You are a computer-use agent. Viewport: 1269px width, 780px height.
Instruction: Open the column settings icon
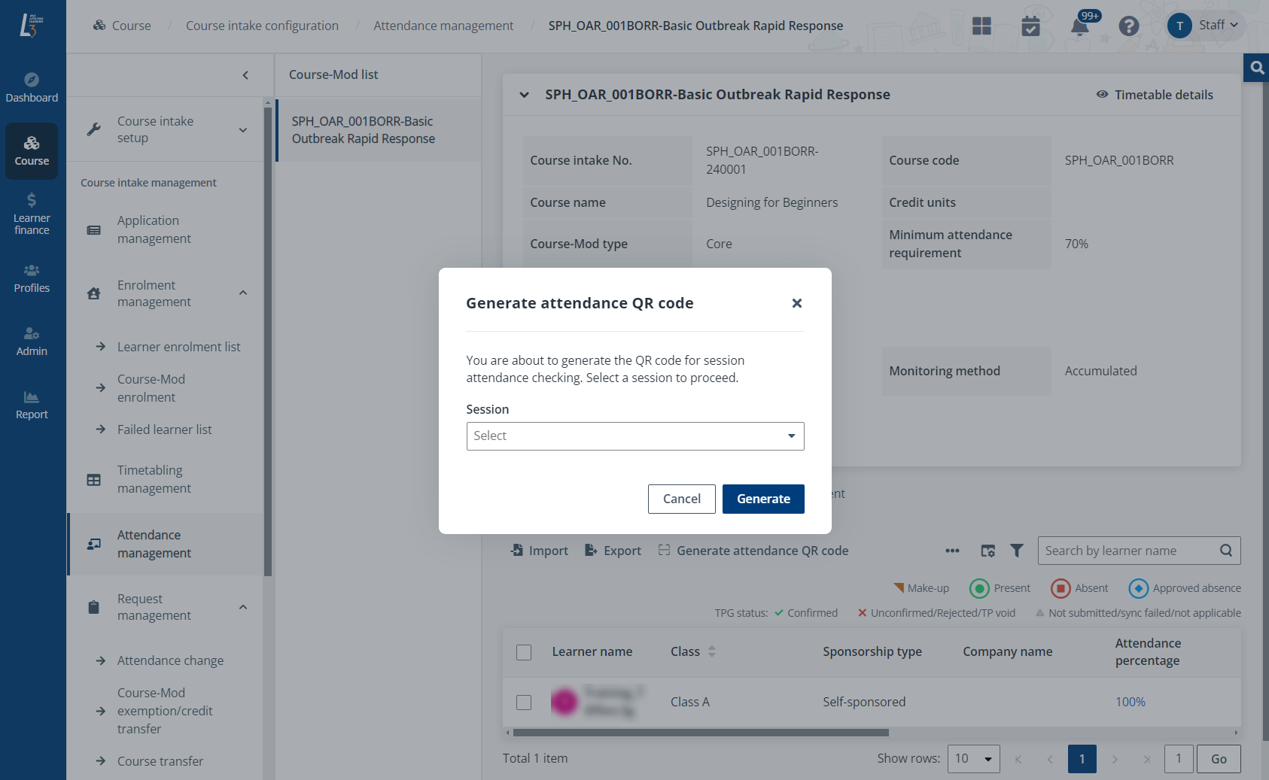988,551
